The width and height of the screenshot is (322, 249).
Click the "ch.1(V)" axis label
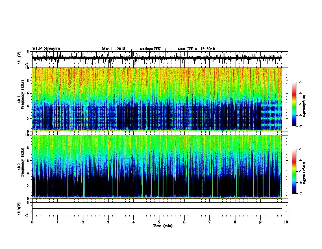tap(20, 58)
